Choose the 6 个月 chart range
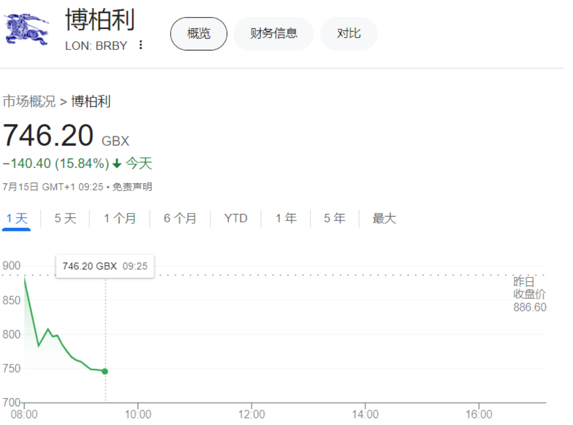573x425 pixels. tap(180, 218)
